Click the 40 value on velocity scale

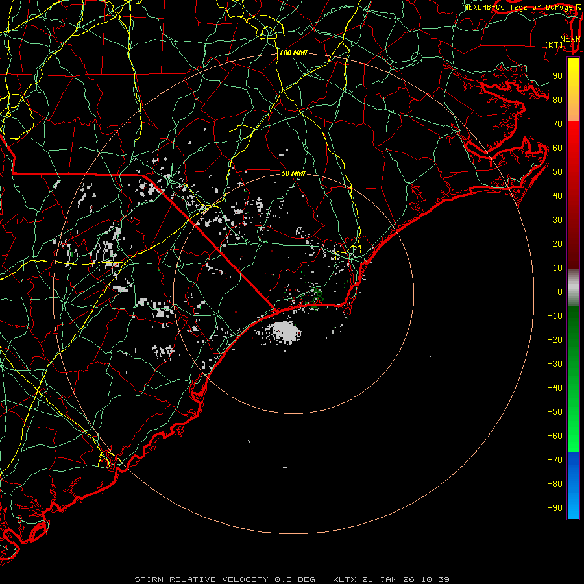click(x=557, y=195)
